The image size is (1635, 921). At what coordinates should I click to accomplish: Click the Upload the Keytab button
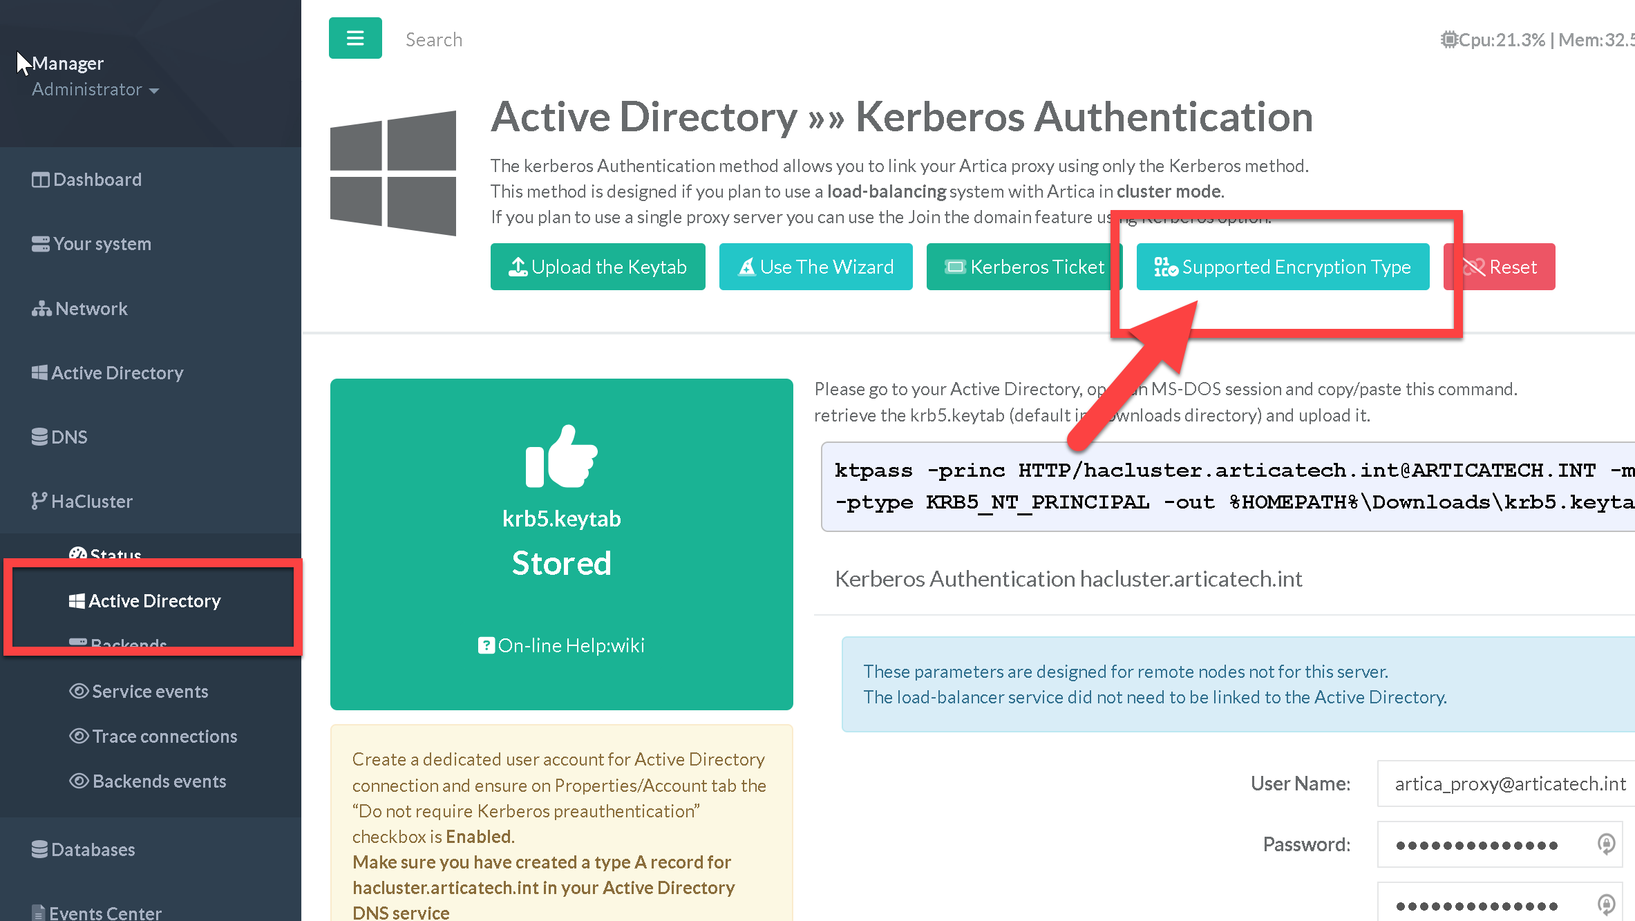[x=598, y=267]
